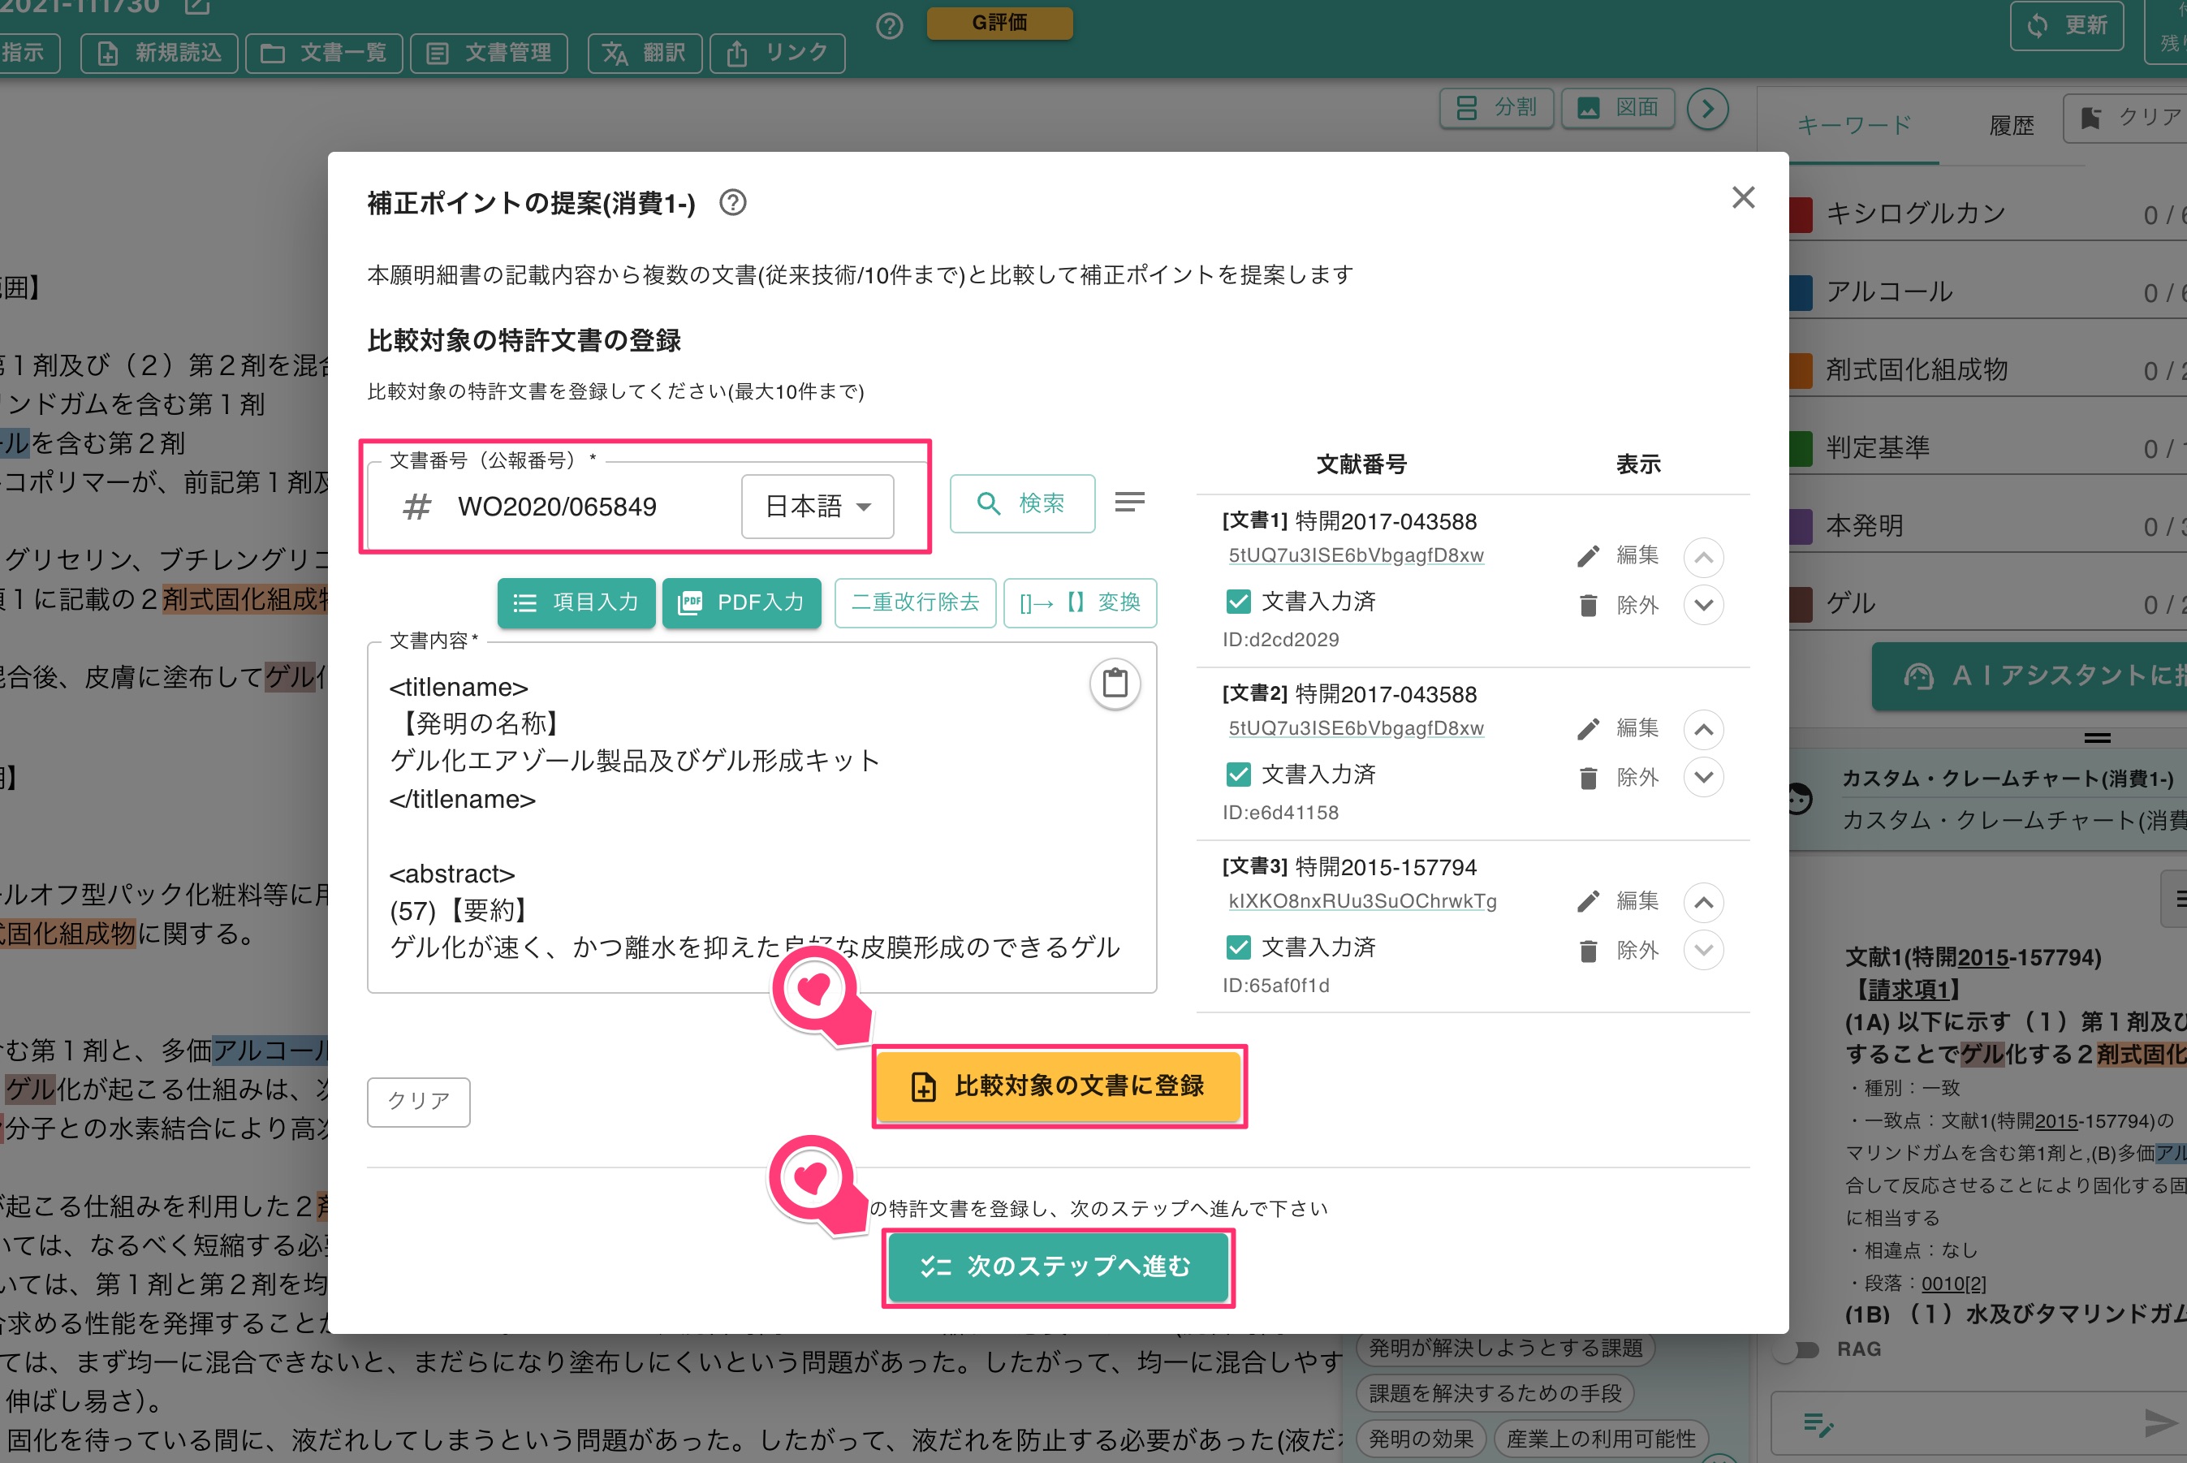Screen dimensions: 2187x1463
Task: Open the lines menu icon beside 検索
Action: [x=1129, y=503]
